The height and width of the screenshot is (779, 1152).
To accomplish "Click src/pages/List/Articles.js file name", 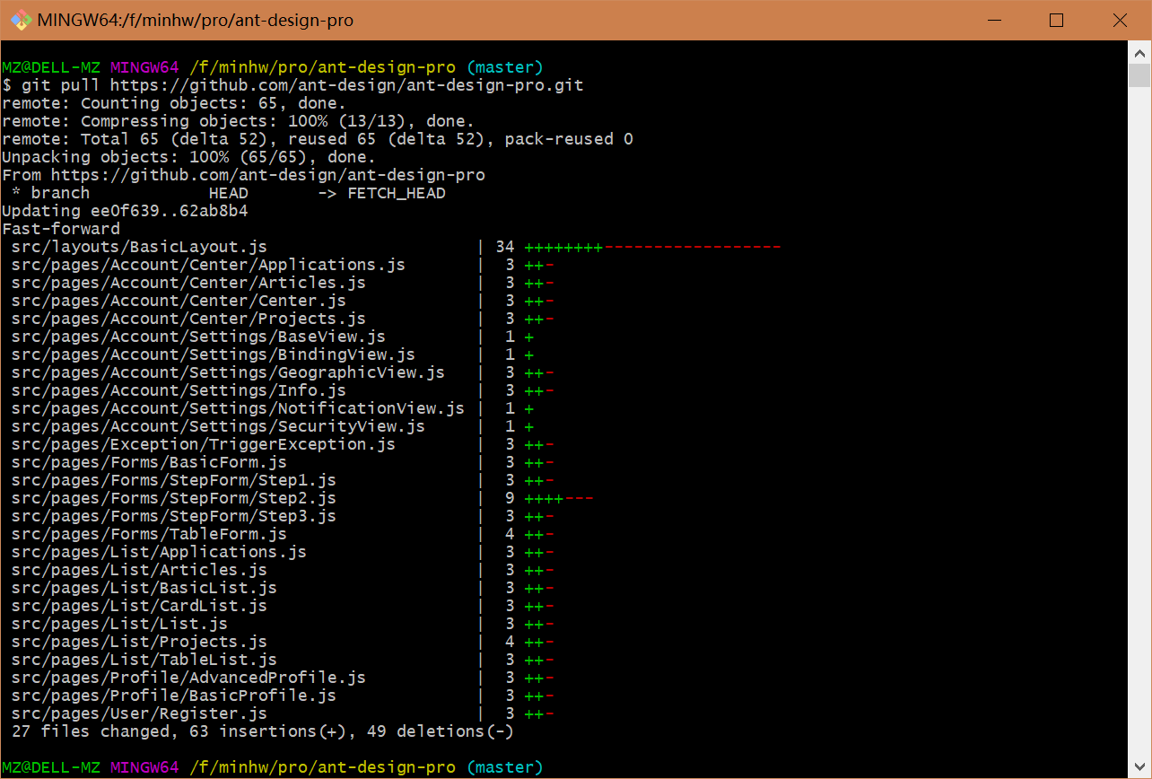I will 139,570.
